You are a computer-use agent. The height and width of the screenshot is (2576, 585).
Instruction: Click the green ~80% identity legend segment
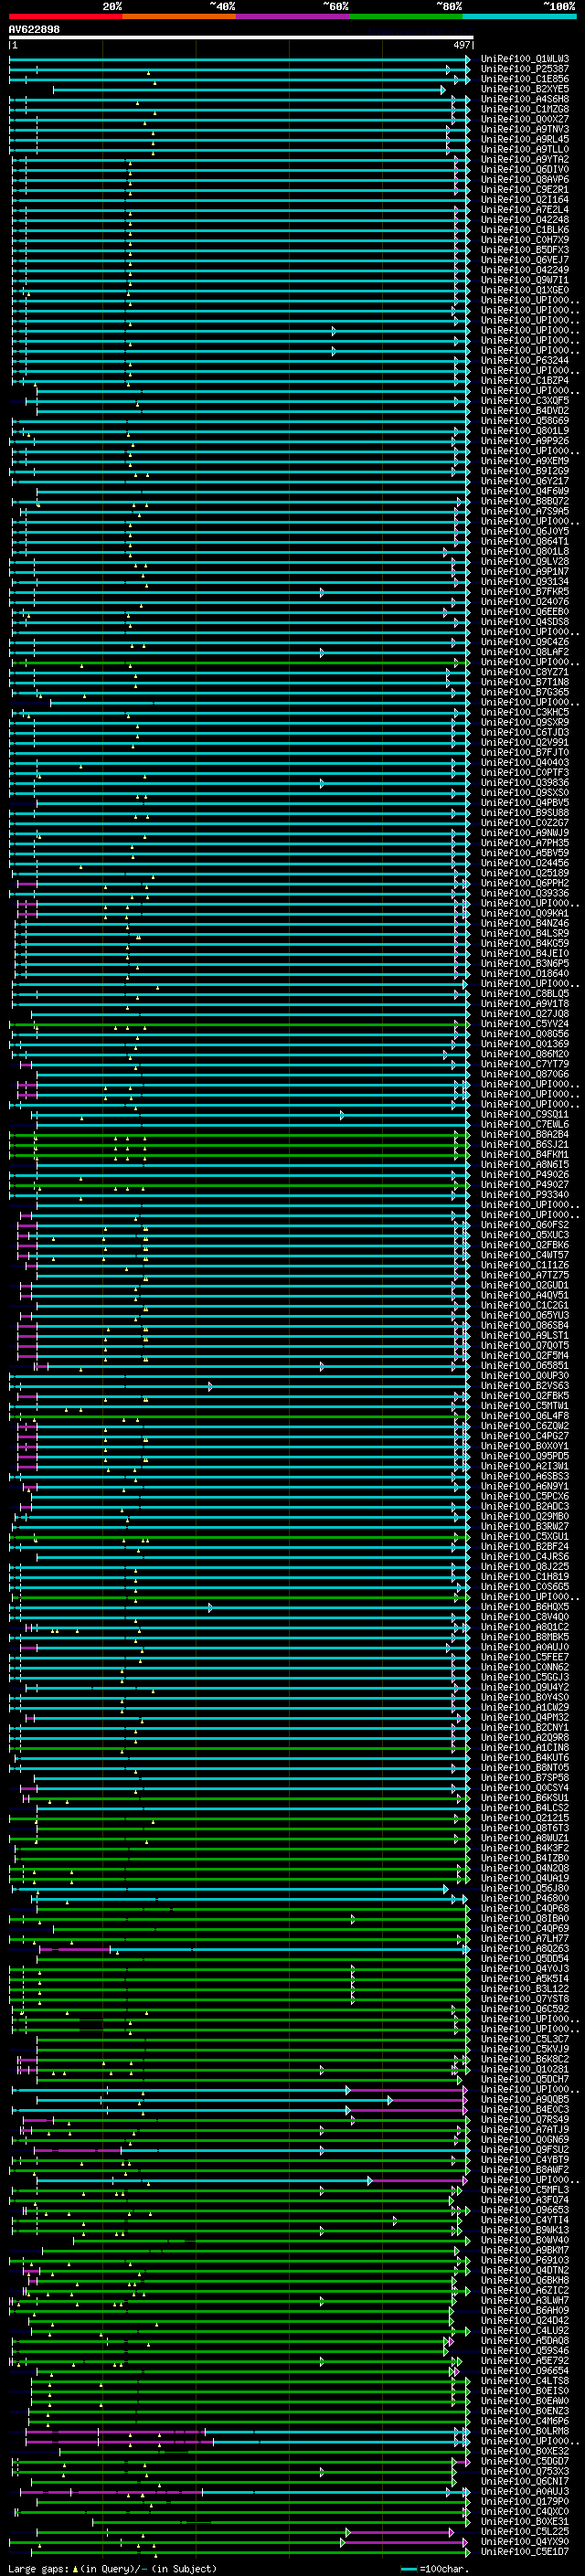406,16
